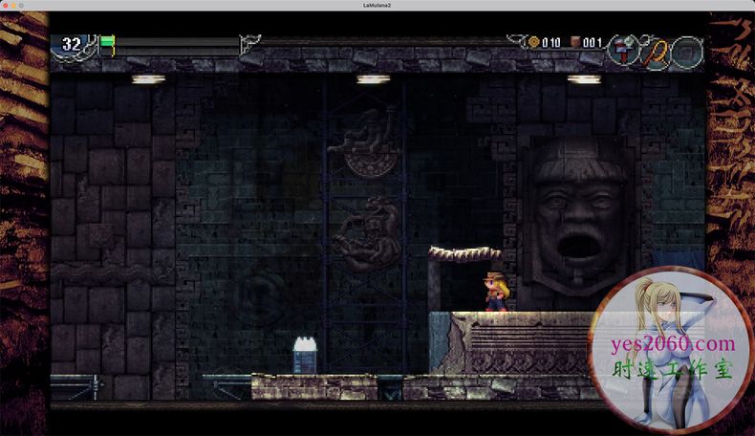Click the lower carved creature relief

(366, 234)
